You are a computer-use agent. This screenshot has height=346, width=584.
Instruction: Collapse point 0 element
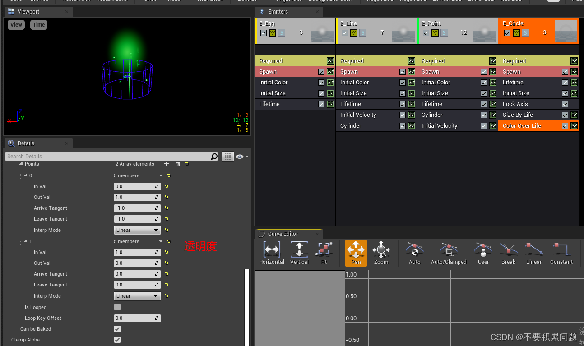(26, 175)
